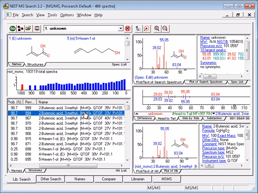Click the red molecule structure icon

[20, 28]
